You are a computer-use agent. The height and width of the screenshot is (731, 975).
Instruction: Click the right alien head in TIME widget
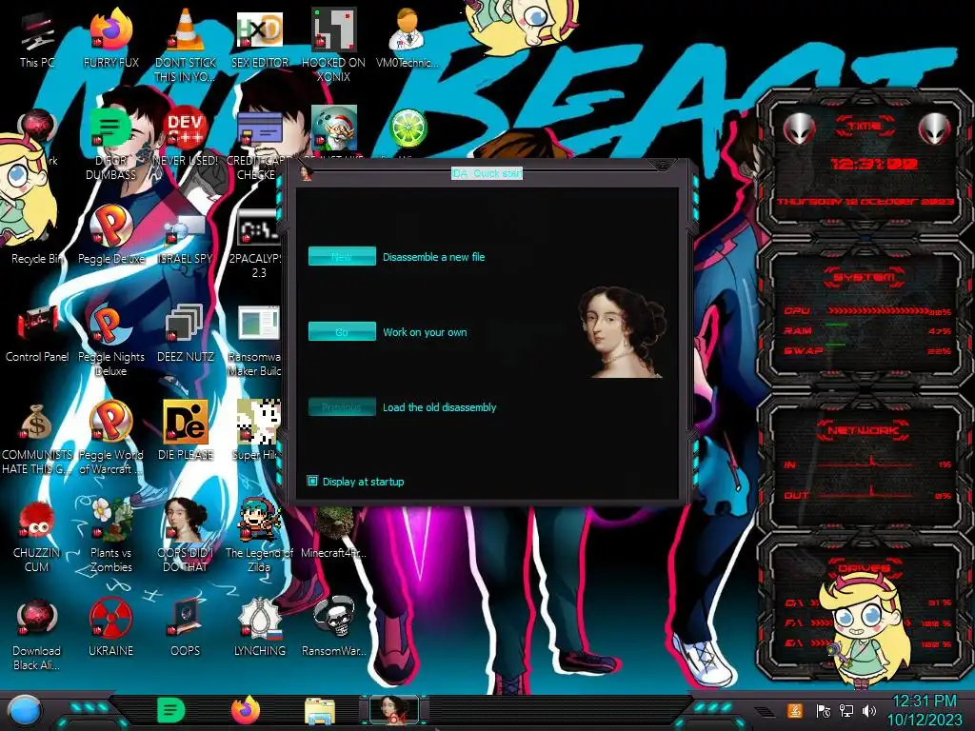point(935,128)
